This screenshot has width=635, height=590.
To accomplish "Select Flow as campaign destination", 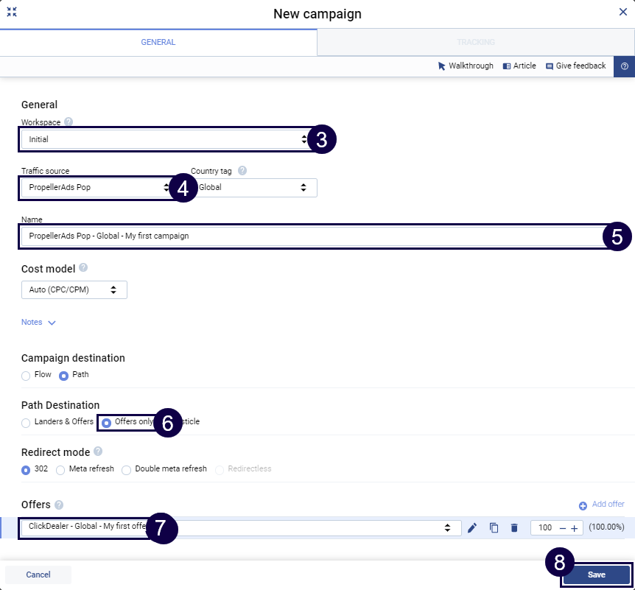I will point(27,376).
